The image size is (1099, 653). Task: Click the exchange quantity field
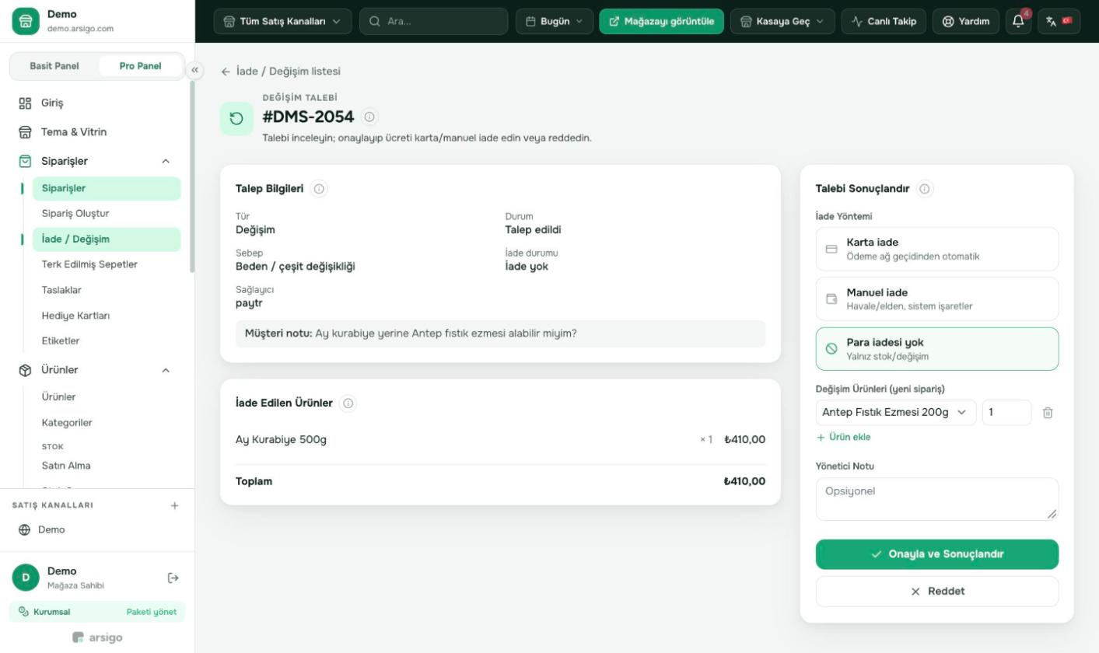coord(1007,412)
